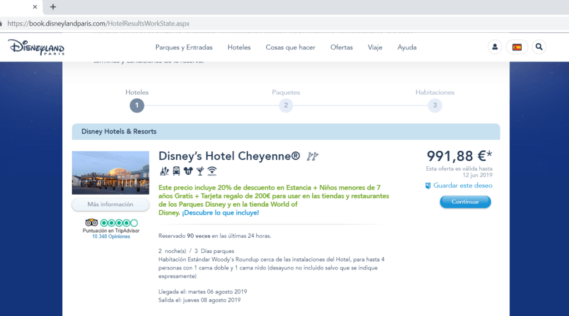
Task: Open site search magnifier icon
Action: [539, 47]
